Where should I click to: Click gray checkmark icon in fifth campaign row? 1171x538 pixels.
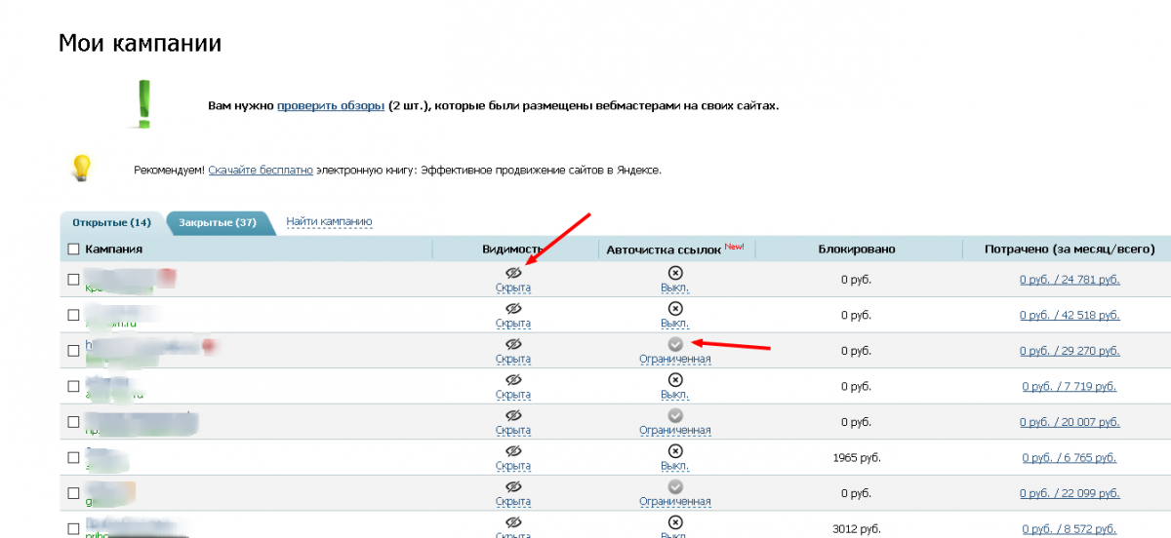674,415
